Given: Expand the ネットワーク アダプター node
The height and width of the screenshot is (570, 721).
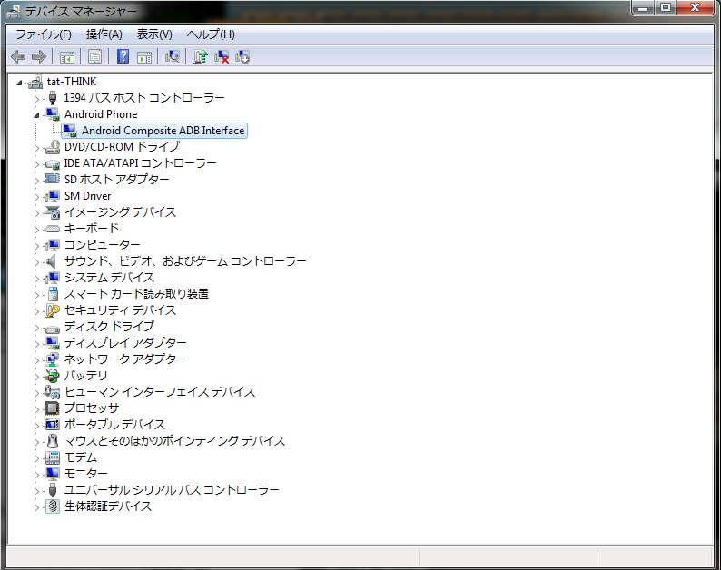Looking at the screenshot, I should [x=36, y=360].
